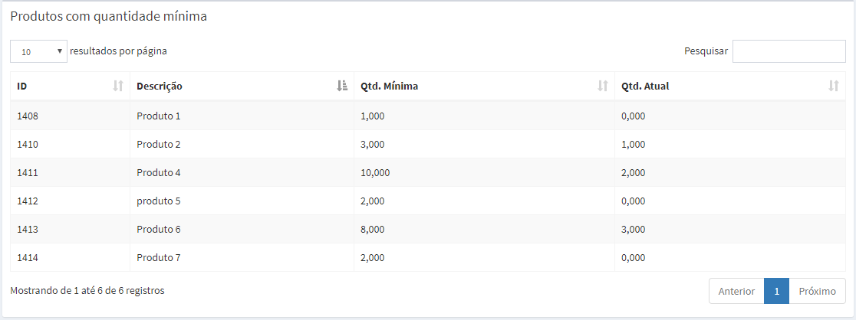The width and height of the screenshot is (856, 320).
Task: Click the produto 5 description cell
Action: point(158,201)
